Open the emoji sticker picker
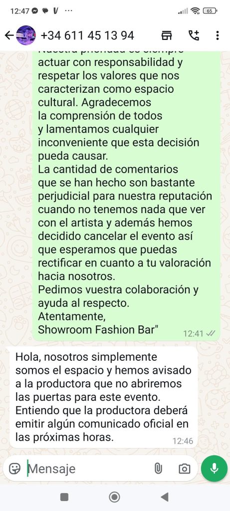Screen dimensions: 230x511 pos(14,469)
